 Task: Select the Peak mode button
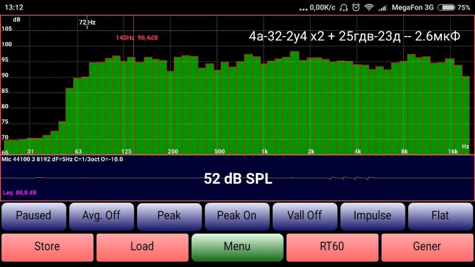click(169, 216)
